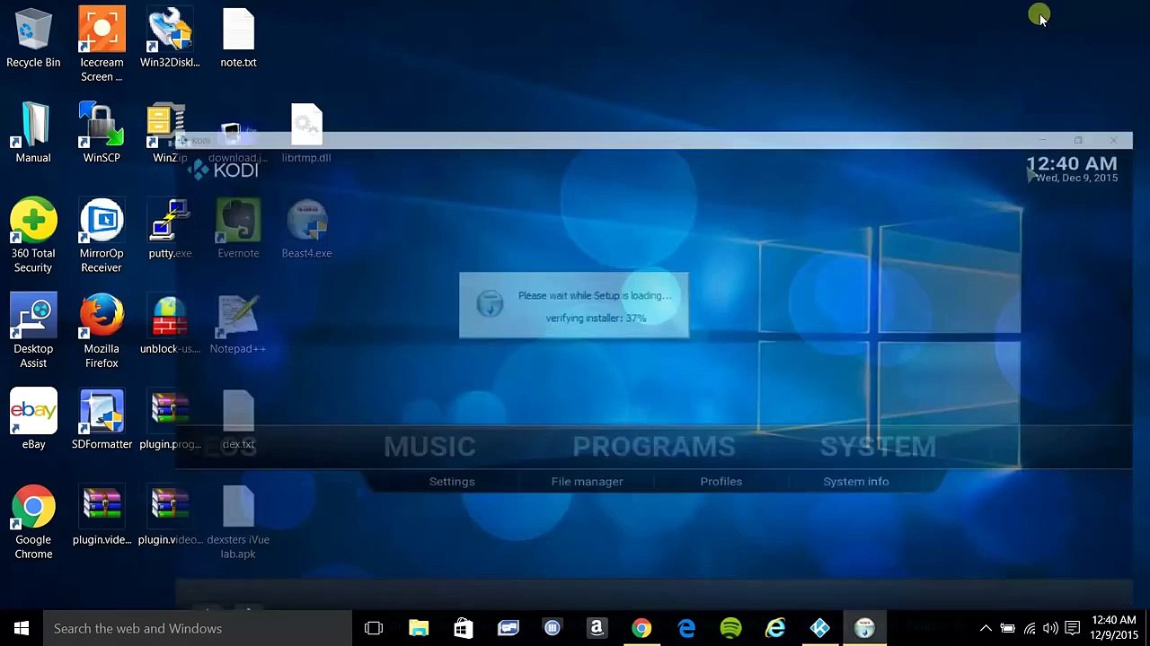Open File manager in Kodi submenu
This screenshot has width=1150, height=646.
587,482
